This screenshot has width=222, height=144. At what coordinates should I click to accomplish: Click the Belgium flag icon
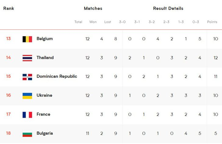(x=27, y=39)
